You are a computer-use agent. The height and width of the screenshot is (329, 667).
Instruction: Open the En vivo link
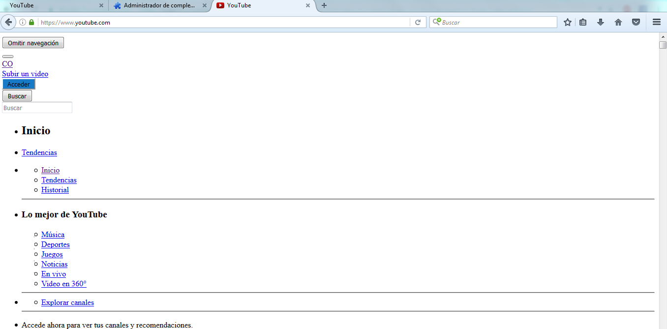tap(54, 274)
